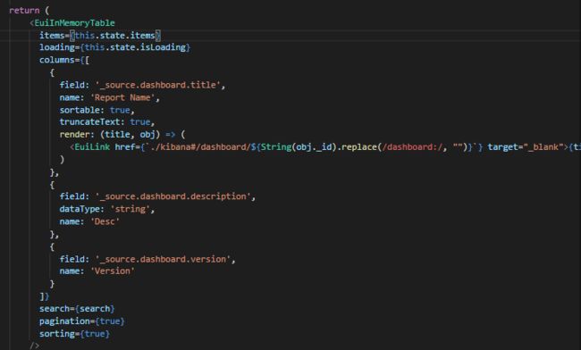Image resolution: width=581 pixels, height=350 pixels.
Task: Click the 'columns={[' line
Action: (64, 60)
